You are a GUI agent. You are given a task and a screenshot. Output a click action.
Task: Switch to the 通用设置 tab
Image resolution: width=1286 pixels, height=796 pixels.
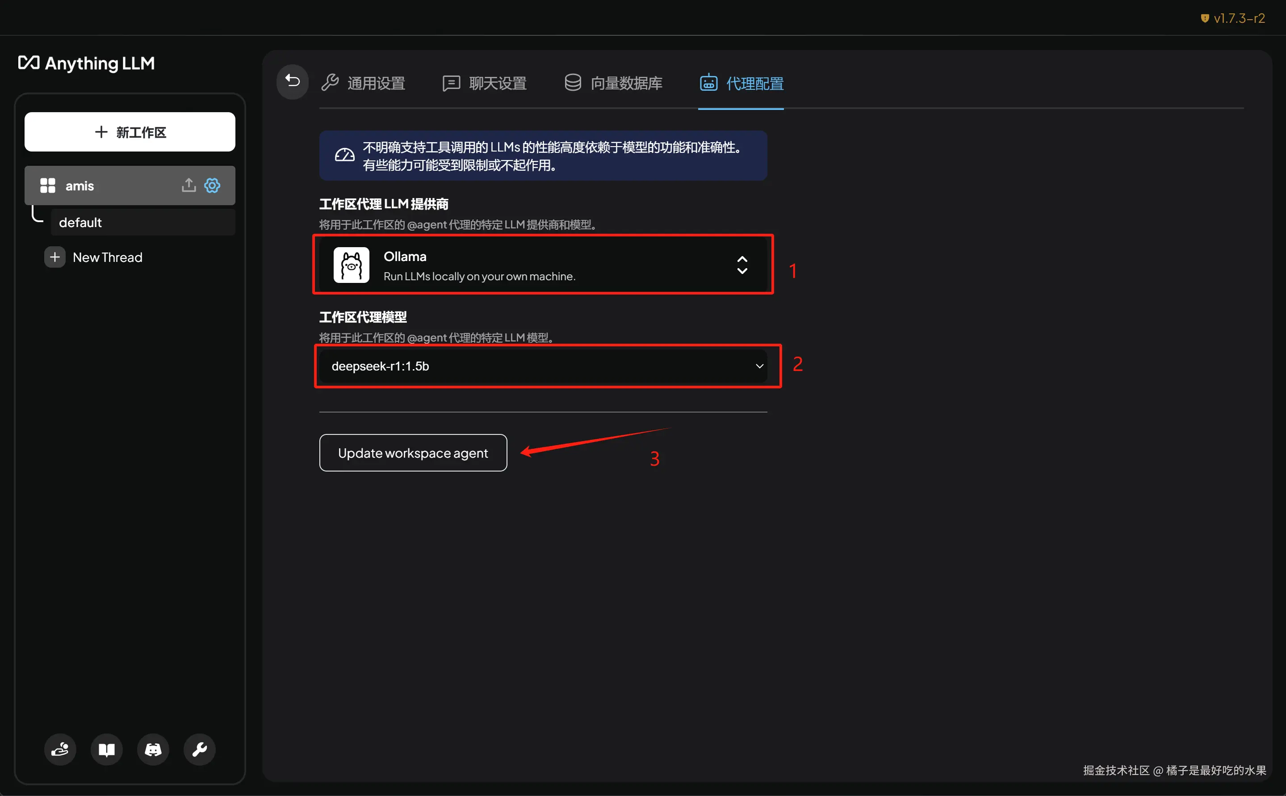(364, 83)
